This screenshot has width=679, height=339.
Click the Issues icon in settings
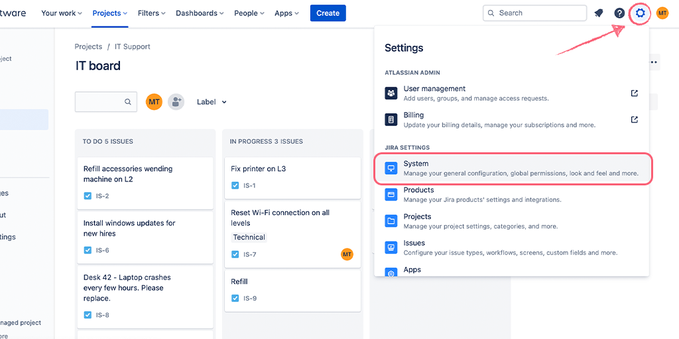tap(391, 248)
